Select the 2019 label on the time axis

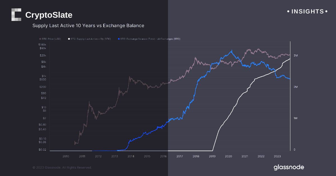click(212, 156)
